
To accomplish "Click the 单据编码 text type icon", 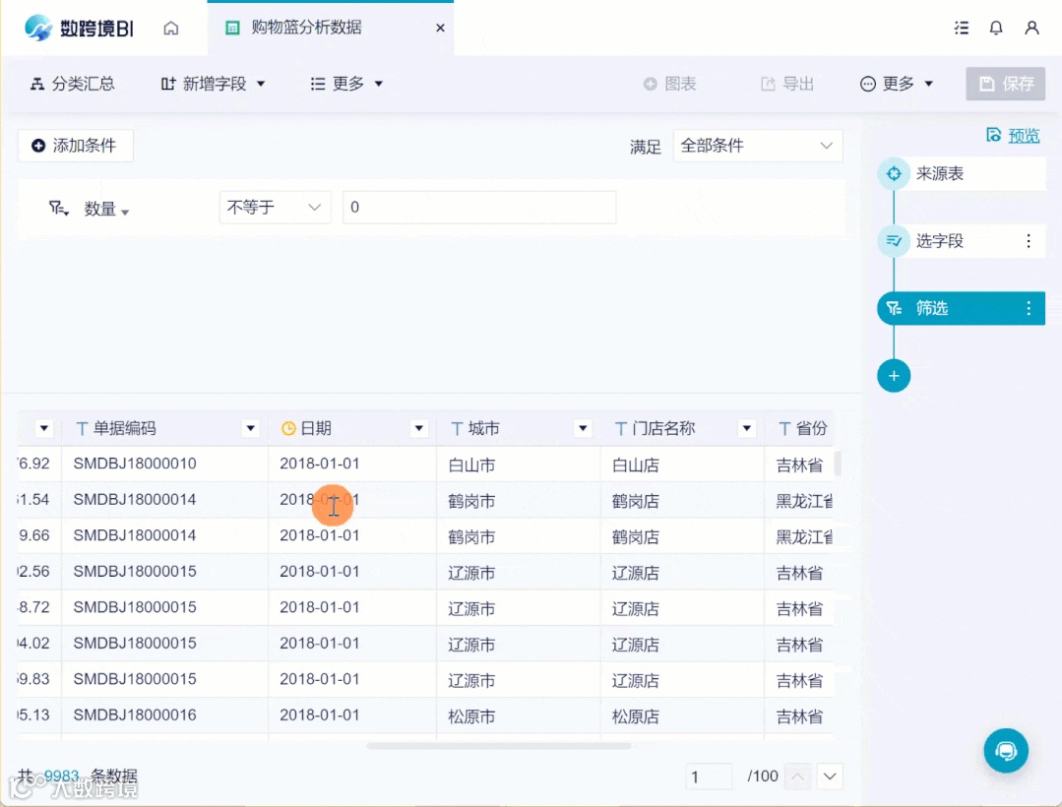I will [82, 428].
